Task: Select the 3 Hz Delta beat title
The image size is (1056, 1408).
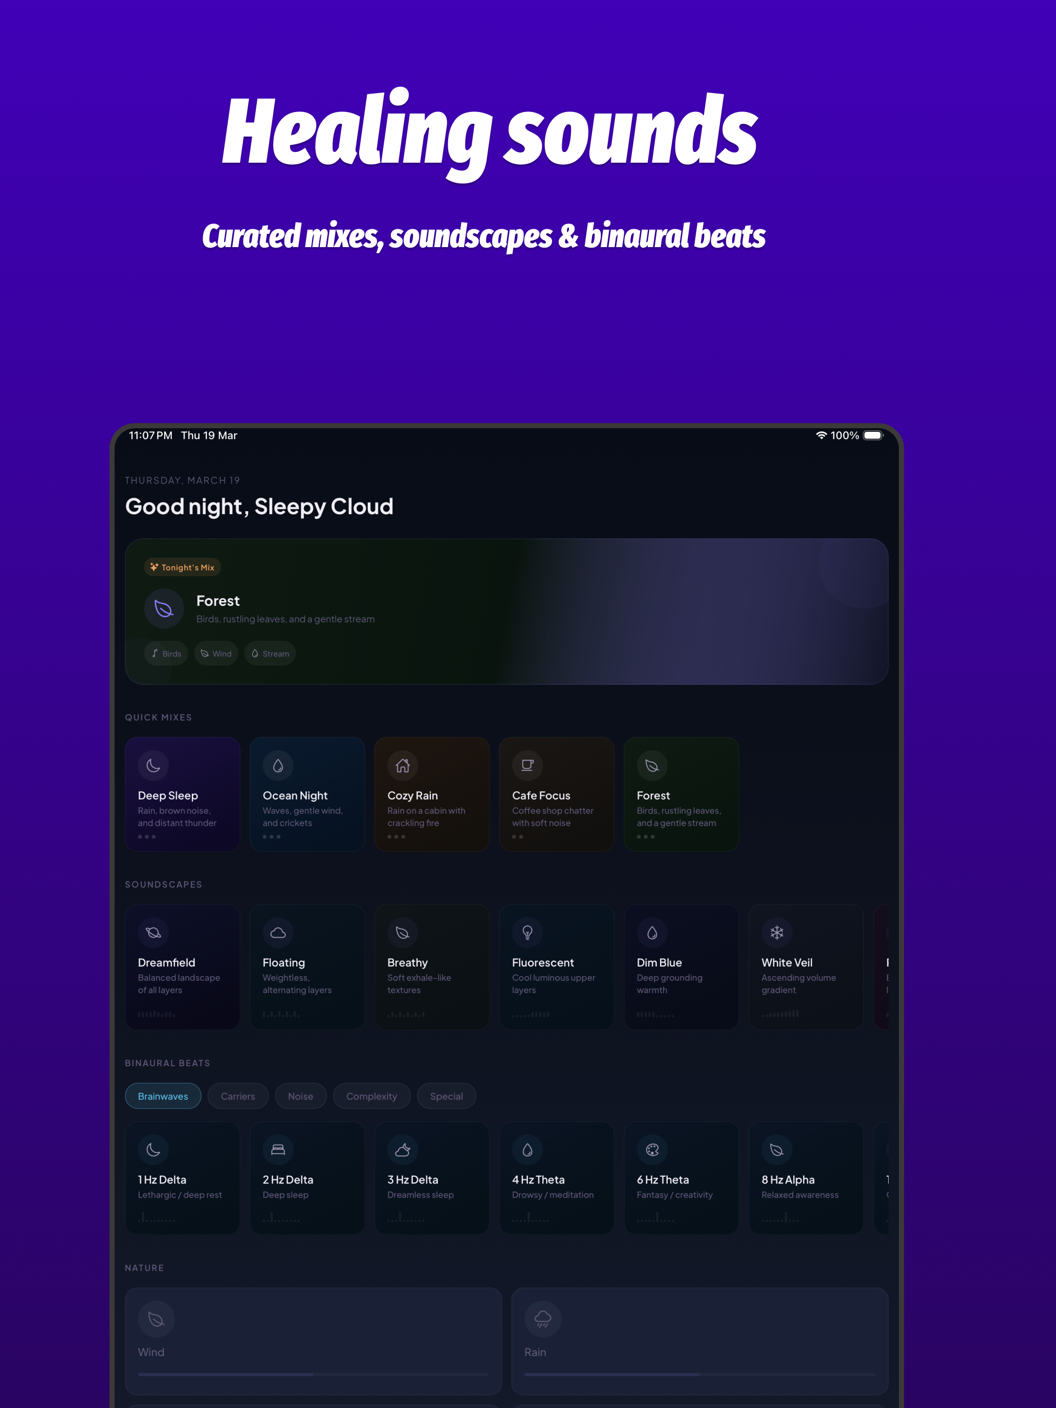Action: tap(412, 1179)
